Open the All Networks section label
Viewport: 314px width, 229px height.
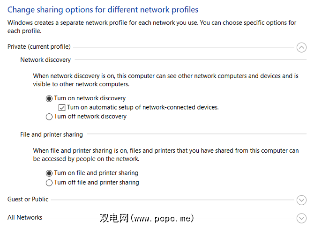click(x=25, y=217)
